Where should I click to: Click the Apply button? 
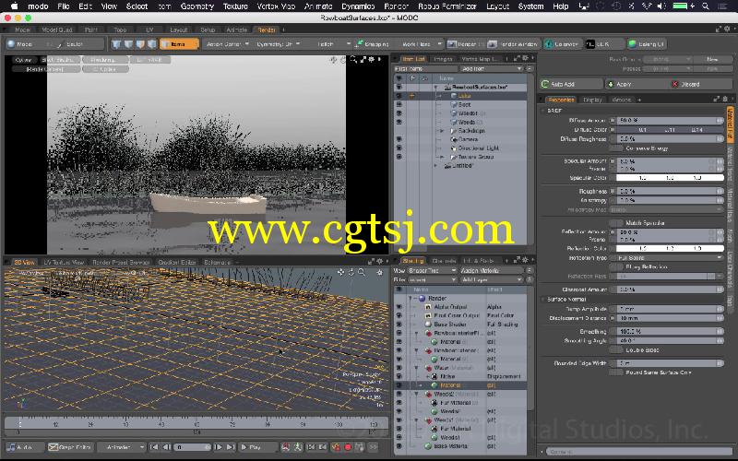point(637,84)
